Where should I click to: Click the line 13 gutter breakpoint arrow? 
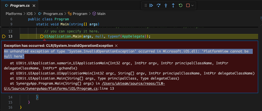click(4, 36)
